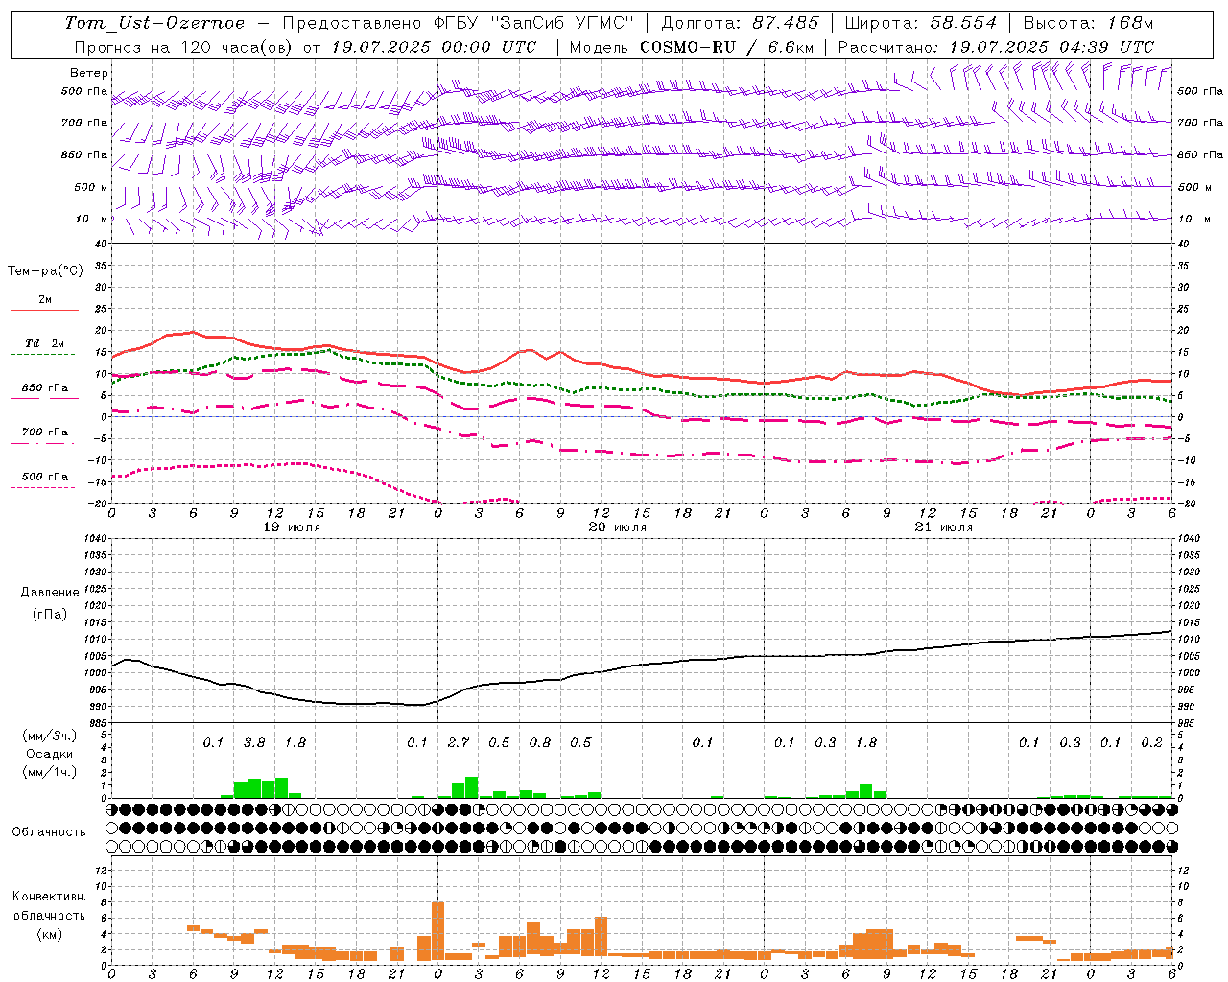
Task: Click the precipitation value '0.8'
Action: pyautogui.click(x=540, y=742)
